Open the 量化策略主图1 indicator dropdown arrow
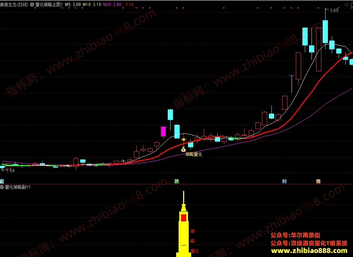 pyautogui.click(x=32, y=5)
